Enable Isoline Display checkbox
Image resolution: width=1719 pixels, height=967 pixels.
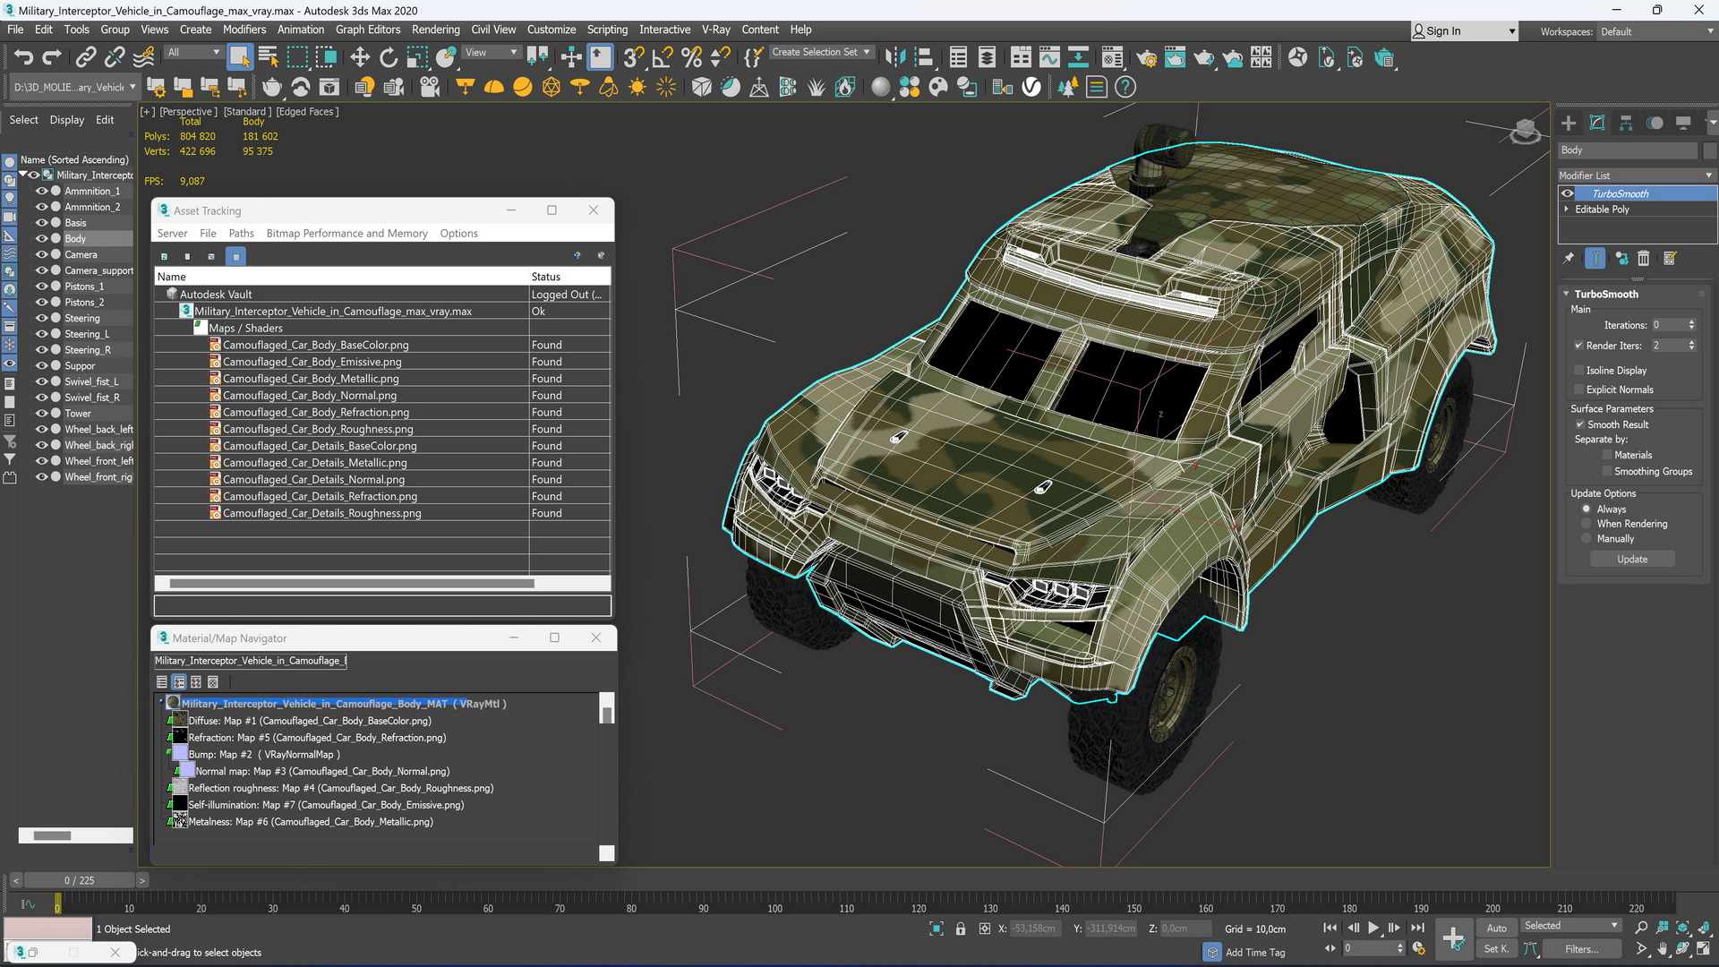click(x=1579, y=371)
